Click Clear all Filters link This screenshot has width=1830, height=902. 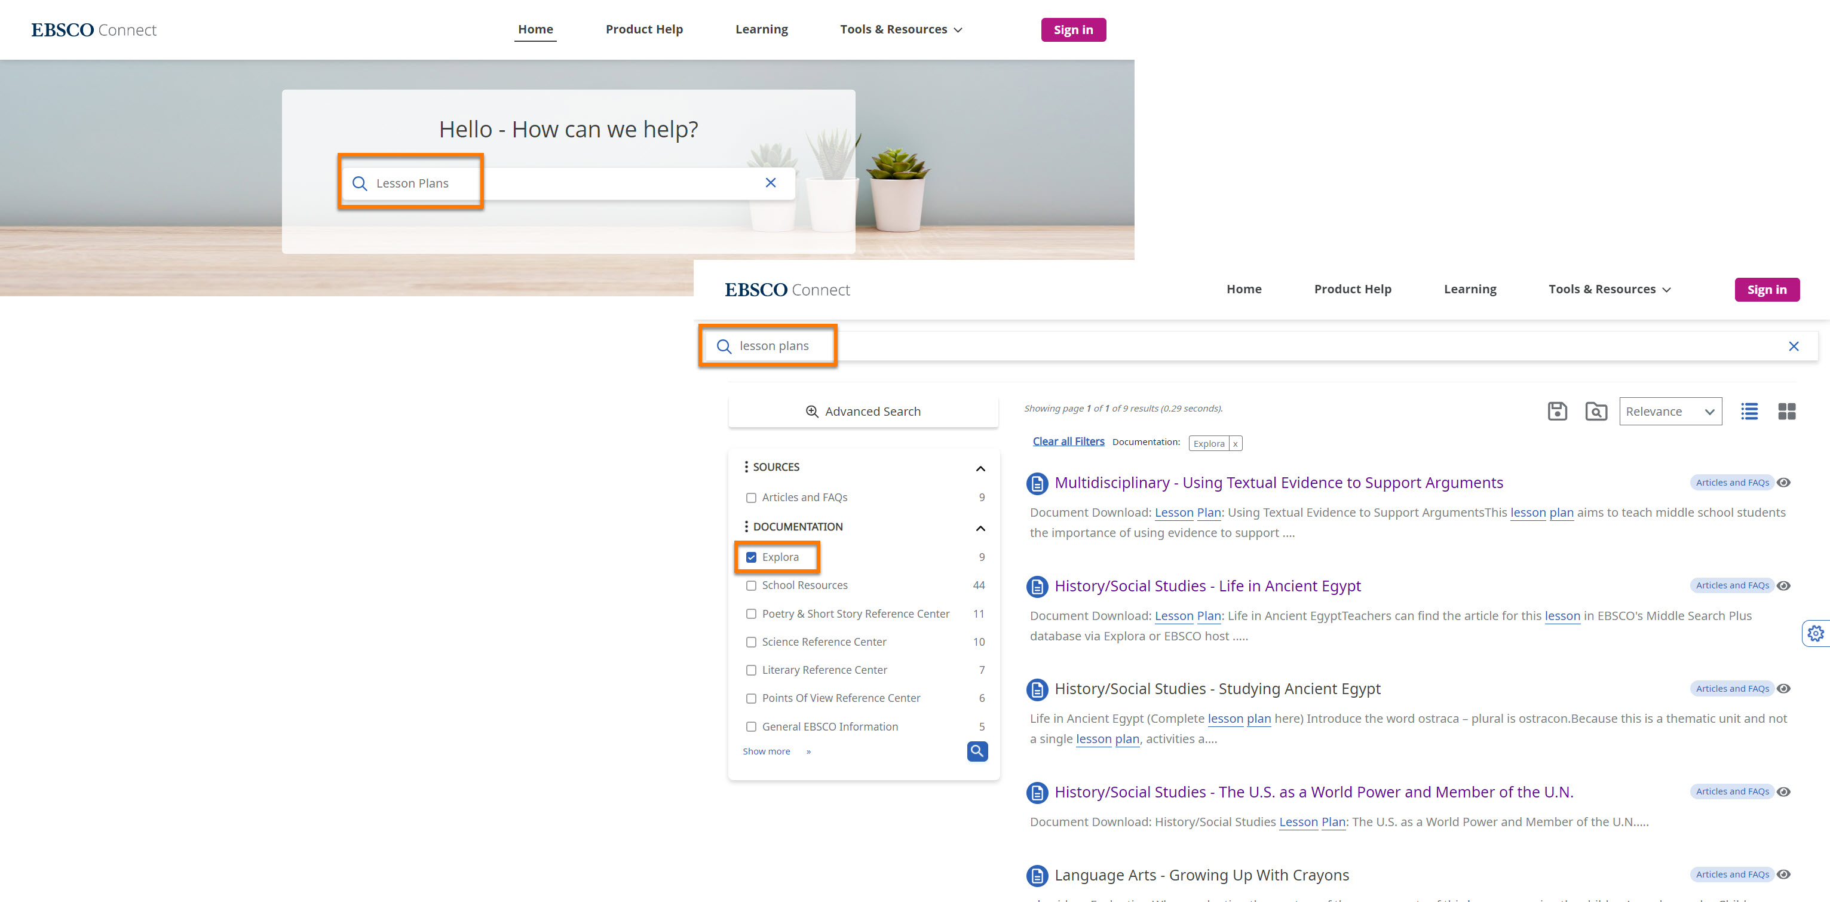pos(1068,442)
